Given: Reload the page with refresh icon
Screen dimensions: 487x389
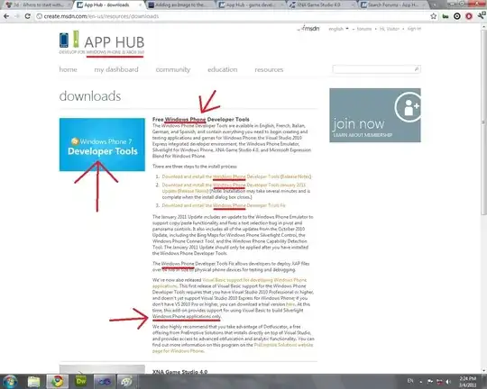Looking at the screenshot, I should 27,16.
